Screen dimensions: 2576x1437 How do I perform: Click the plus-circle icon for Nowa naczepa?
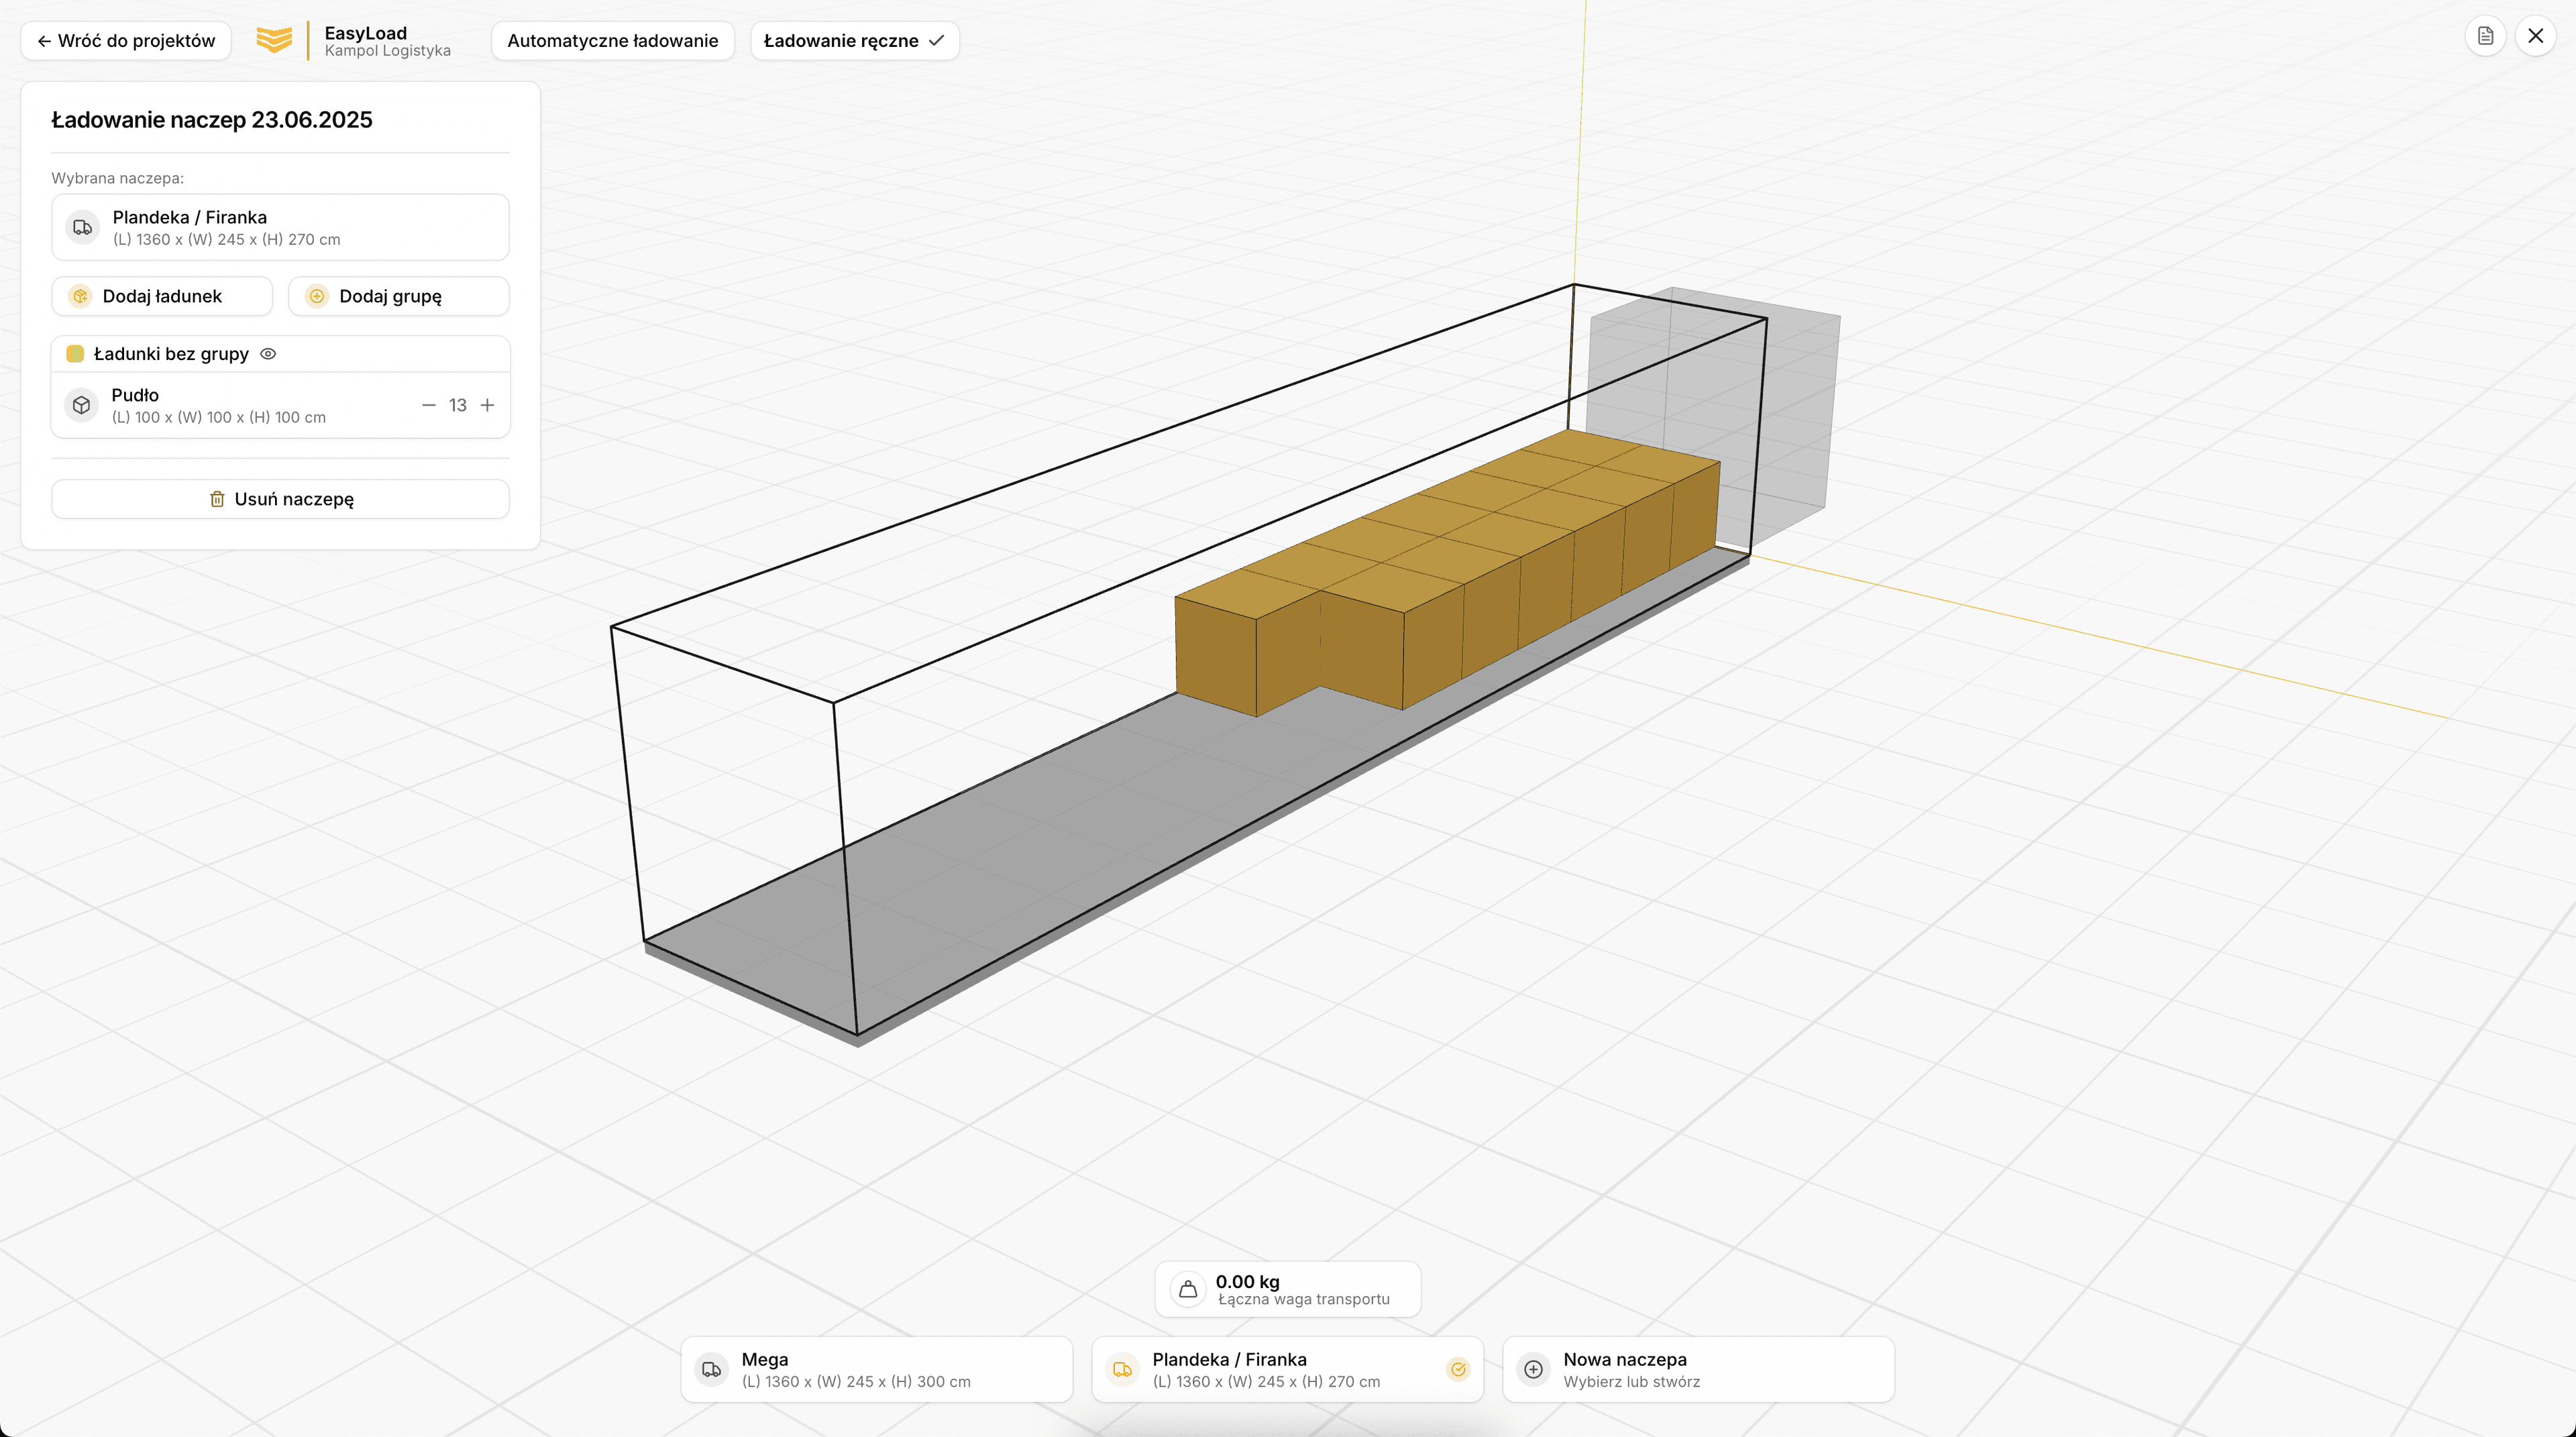[1532, 1369]
